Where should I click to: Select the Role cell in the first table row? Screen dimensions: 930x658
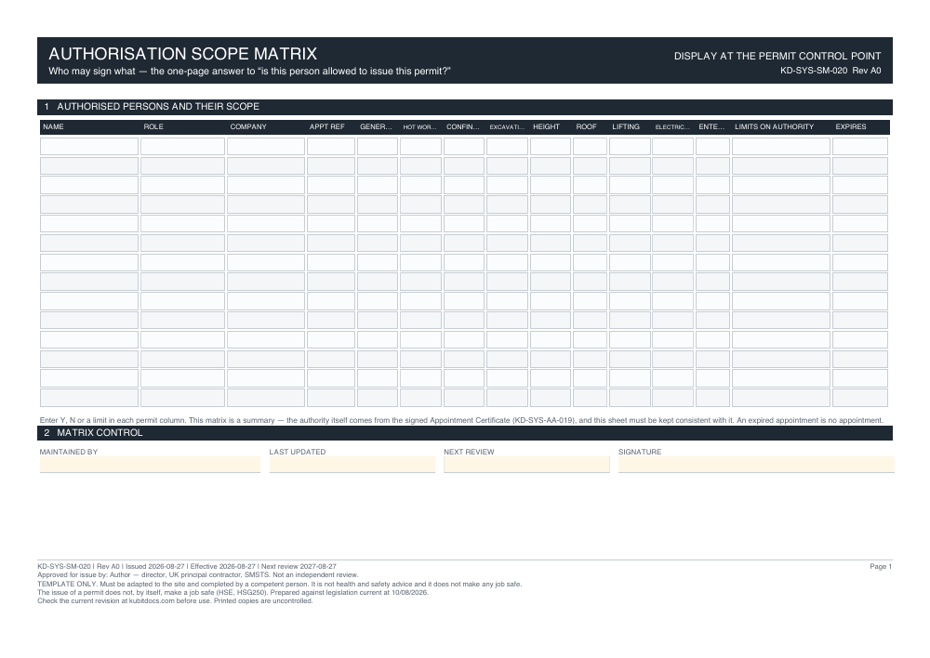[x=182, y=147]
